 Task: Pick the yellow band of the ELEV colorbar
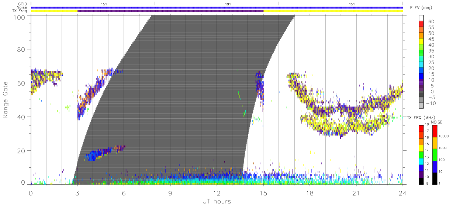point(422,42)
